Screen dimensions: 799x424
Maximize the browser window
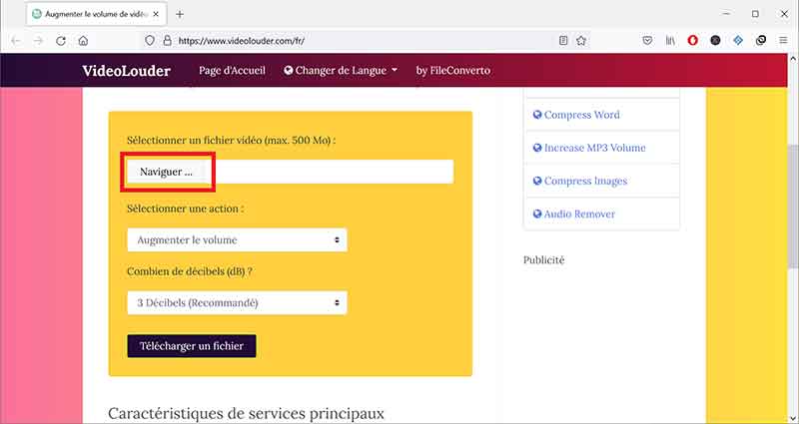pos(755,14)
